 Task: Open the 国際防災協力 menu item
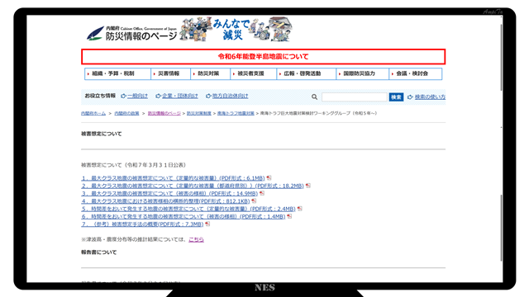pyautogui.click(x=362, y=73)
